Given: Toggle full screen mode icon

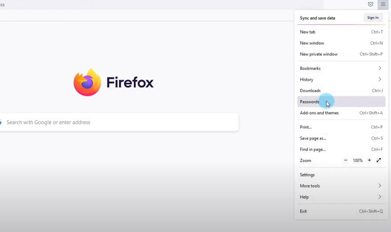Looking at the screenshot, I should 379,160.
